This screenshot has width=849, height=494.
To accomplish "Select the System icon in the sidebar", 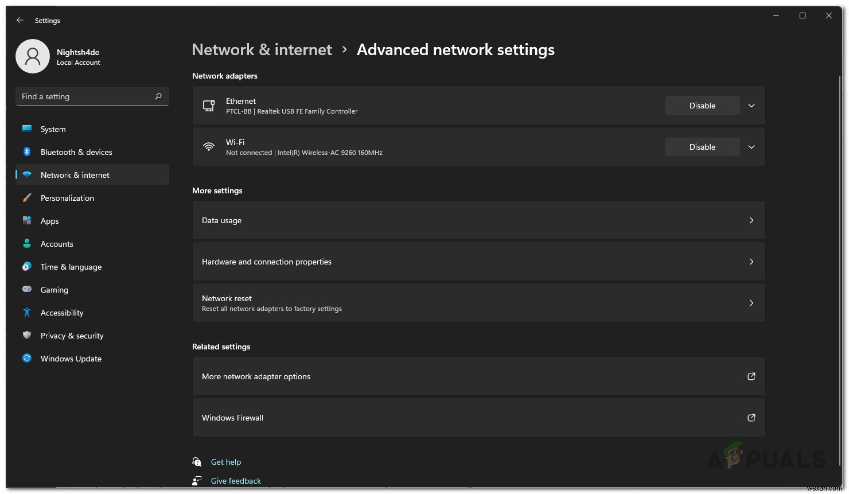I will (x=27, y=129).
